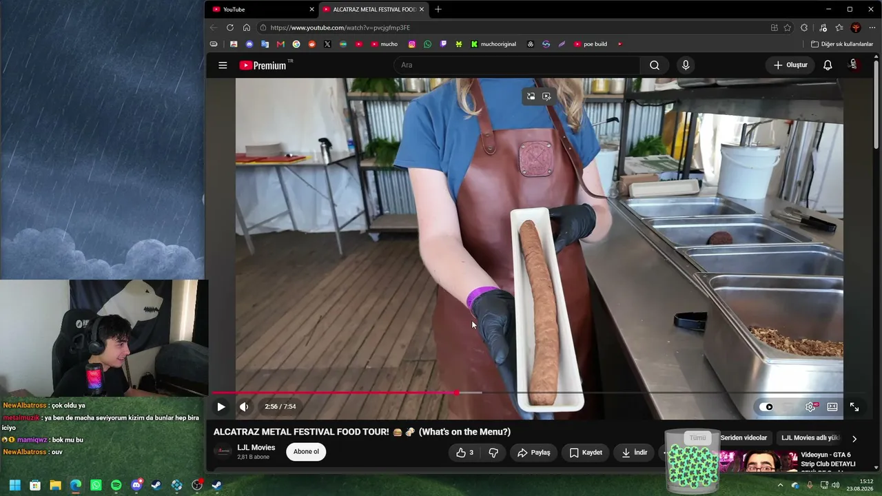This screenshot has height=496, width=882.
Task: Enter fullscreen video mode
Action: coord(854,407)
